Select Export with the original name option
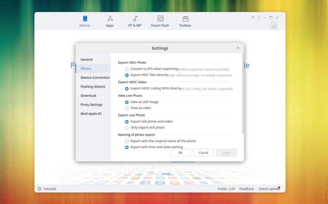Screen dimensions: 328x204 click(127, 141)
